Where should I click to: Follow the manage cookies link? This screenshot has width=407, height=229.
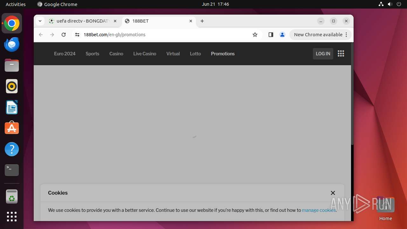319,210
